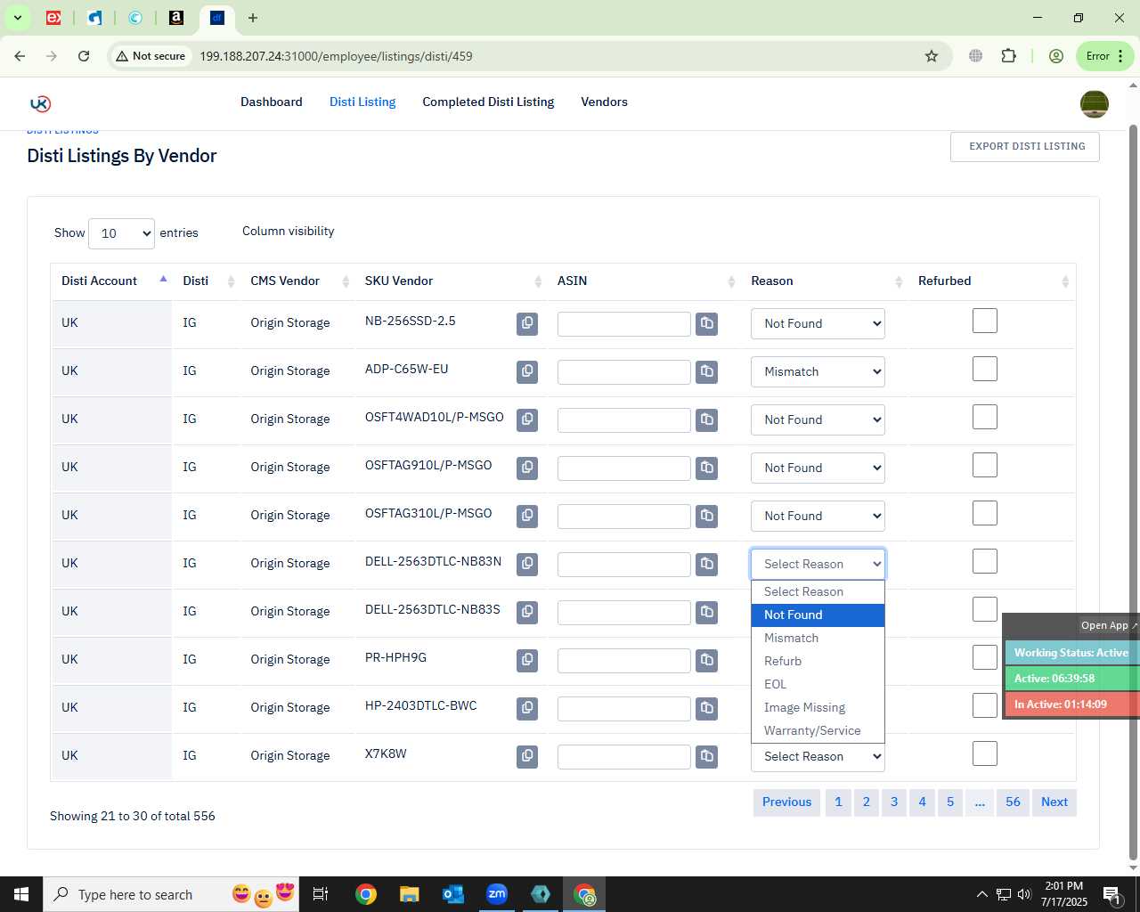Click ASIN input for NB-256SSD-2.5
This screenshot has width=1140, height=912.
(x=624, y=324)
